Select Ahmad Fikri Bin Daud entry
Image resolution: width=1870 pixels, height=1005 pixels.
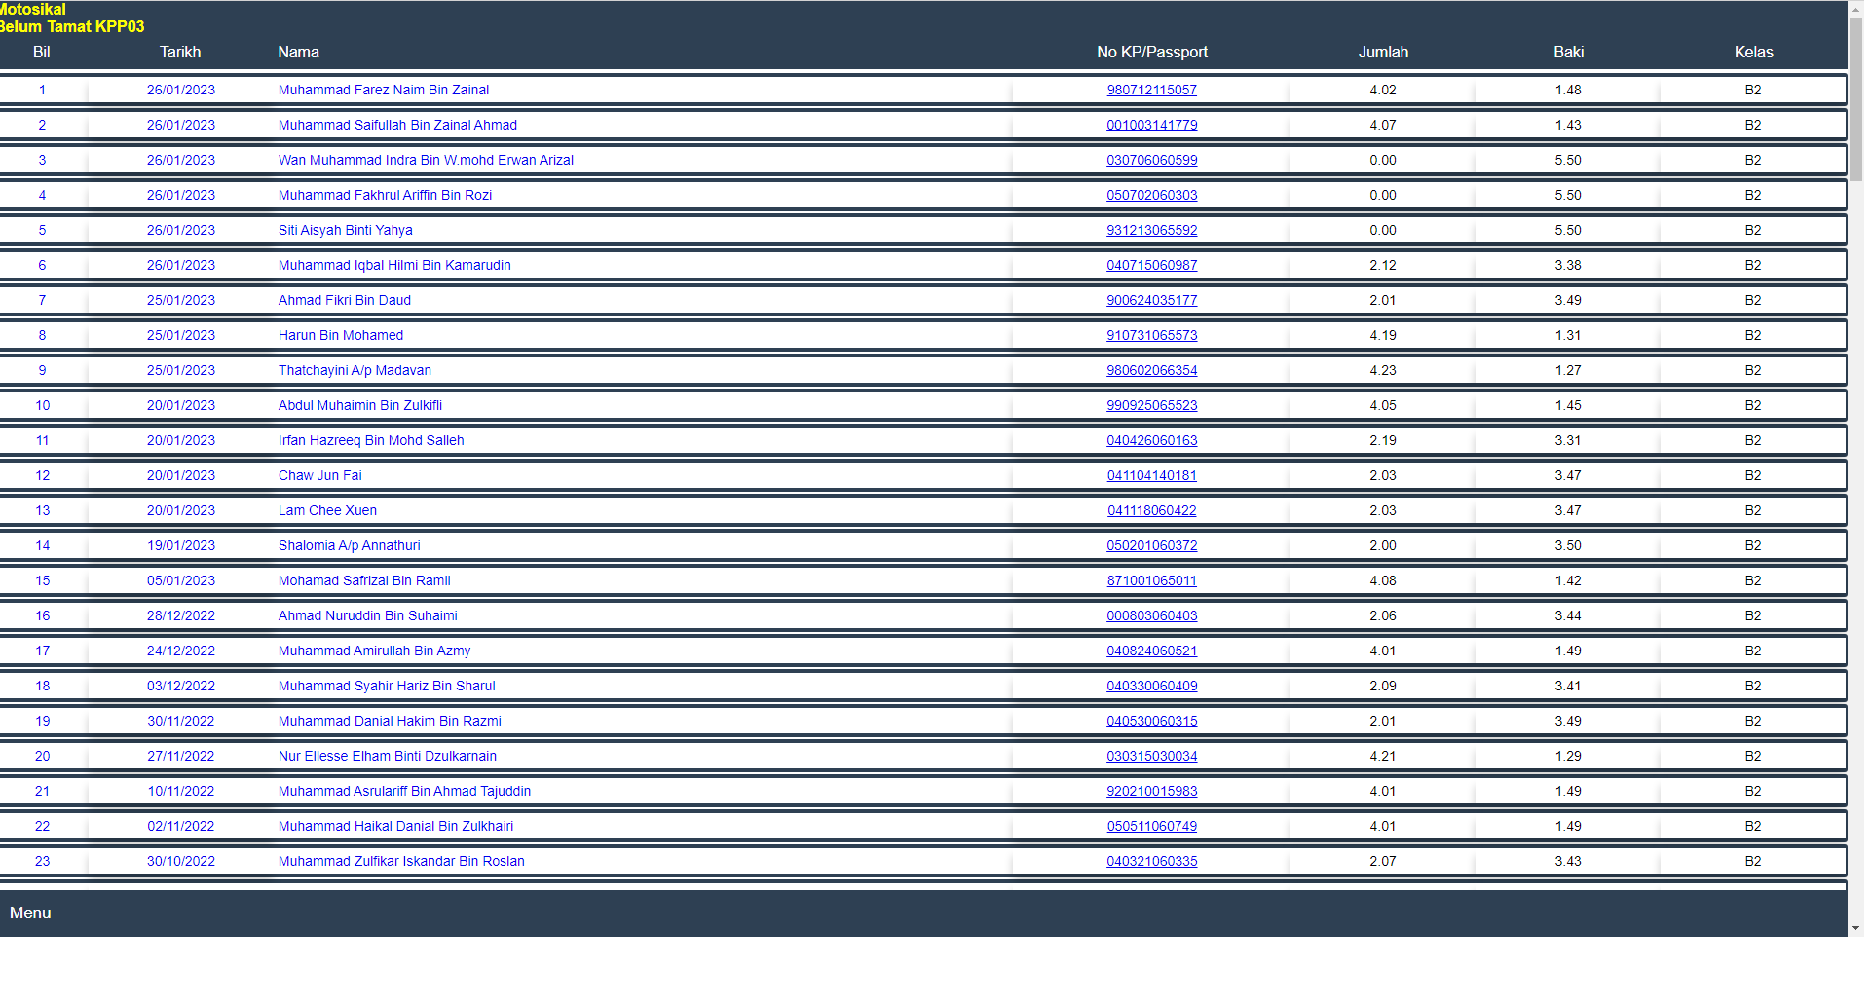click(x=344, y=300)
